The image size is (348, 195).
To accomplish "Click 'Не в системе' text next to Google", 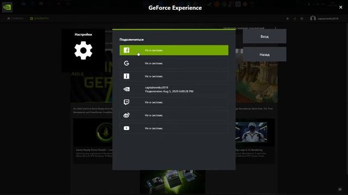I will click(x=154, y=63).
